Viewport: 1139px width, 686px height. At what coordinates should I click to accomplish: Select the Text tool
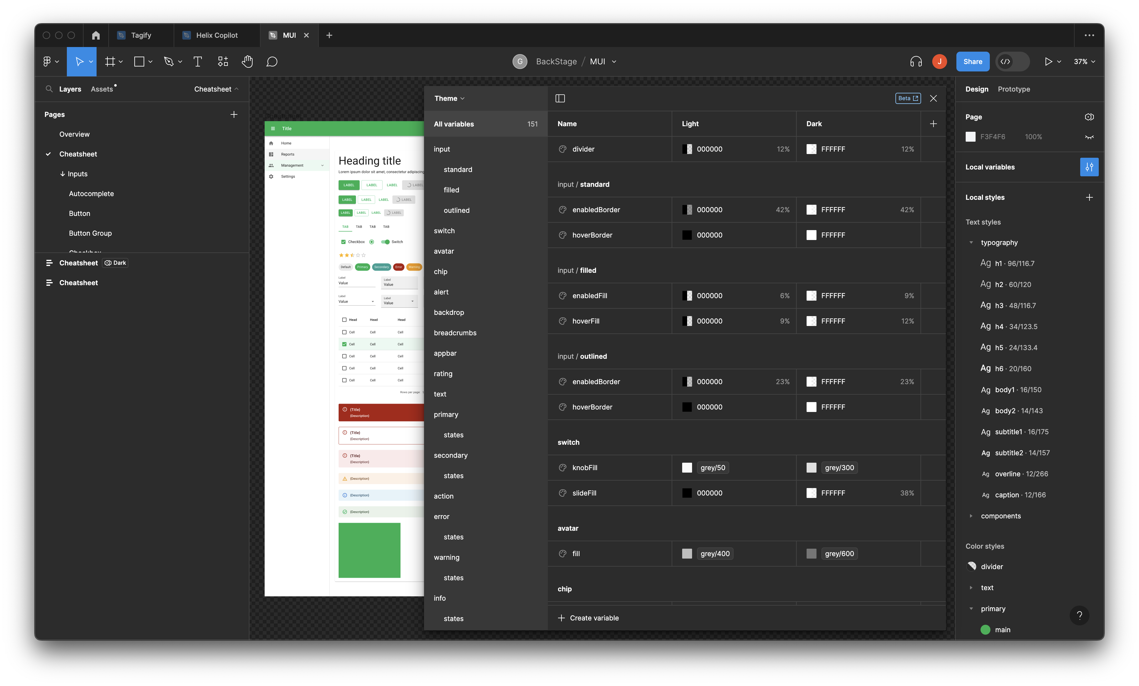tap(197, 62)
